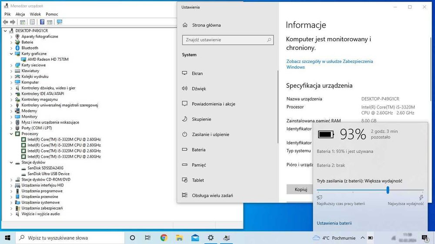
Task: Open the Akcja menu
Action: (x=20, y=14)
